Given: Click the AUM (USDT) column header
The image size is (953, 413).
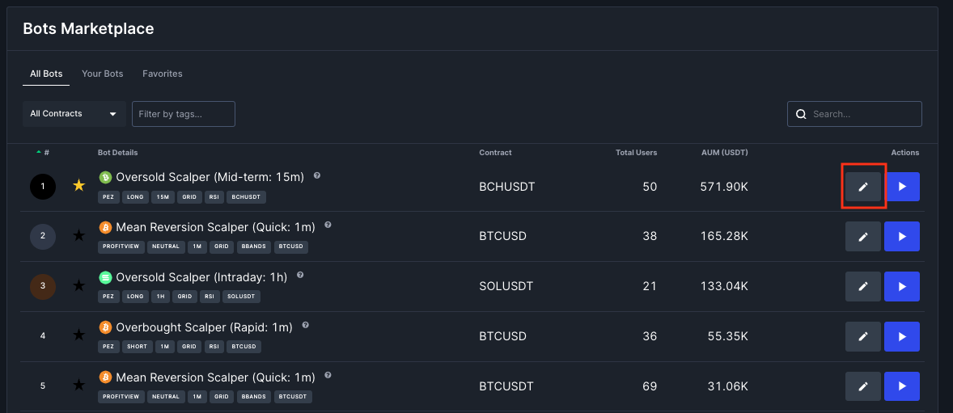Looking at the screenshot, I should click(724, 152).
